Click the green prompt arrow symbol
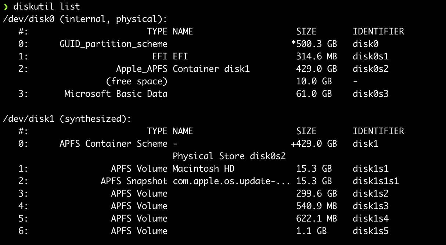This screenshot has width=446, height=245. coord(6,7)
